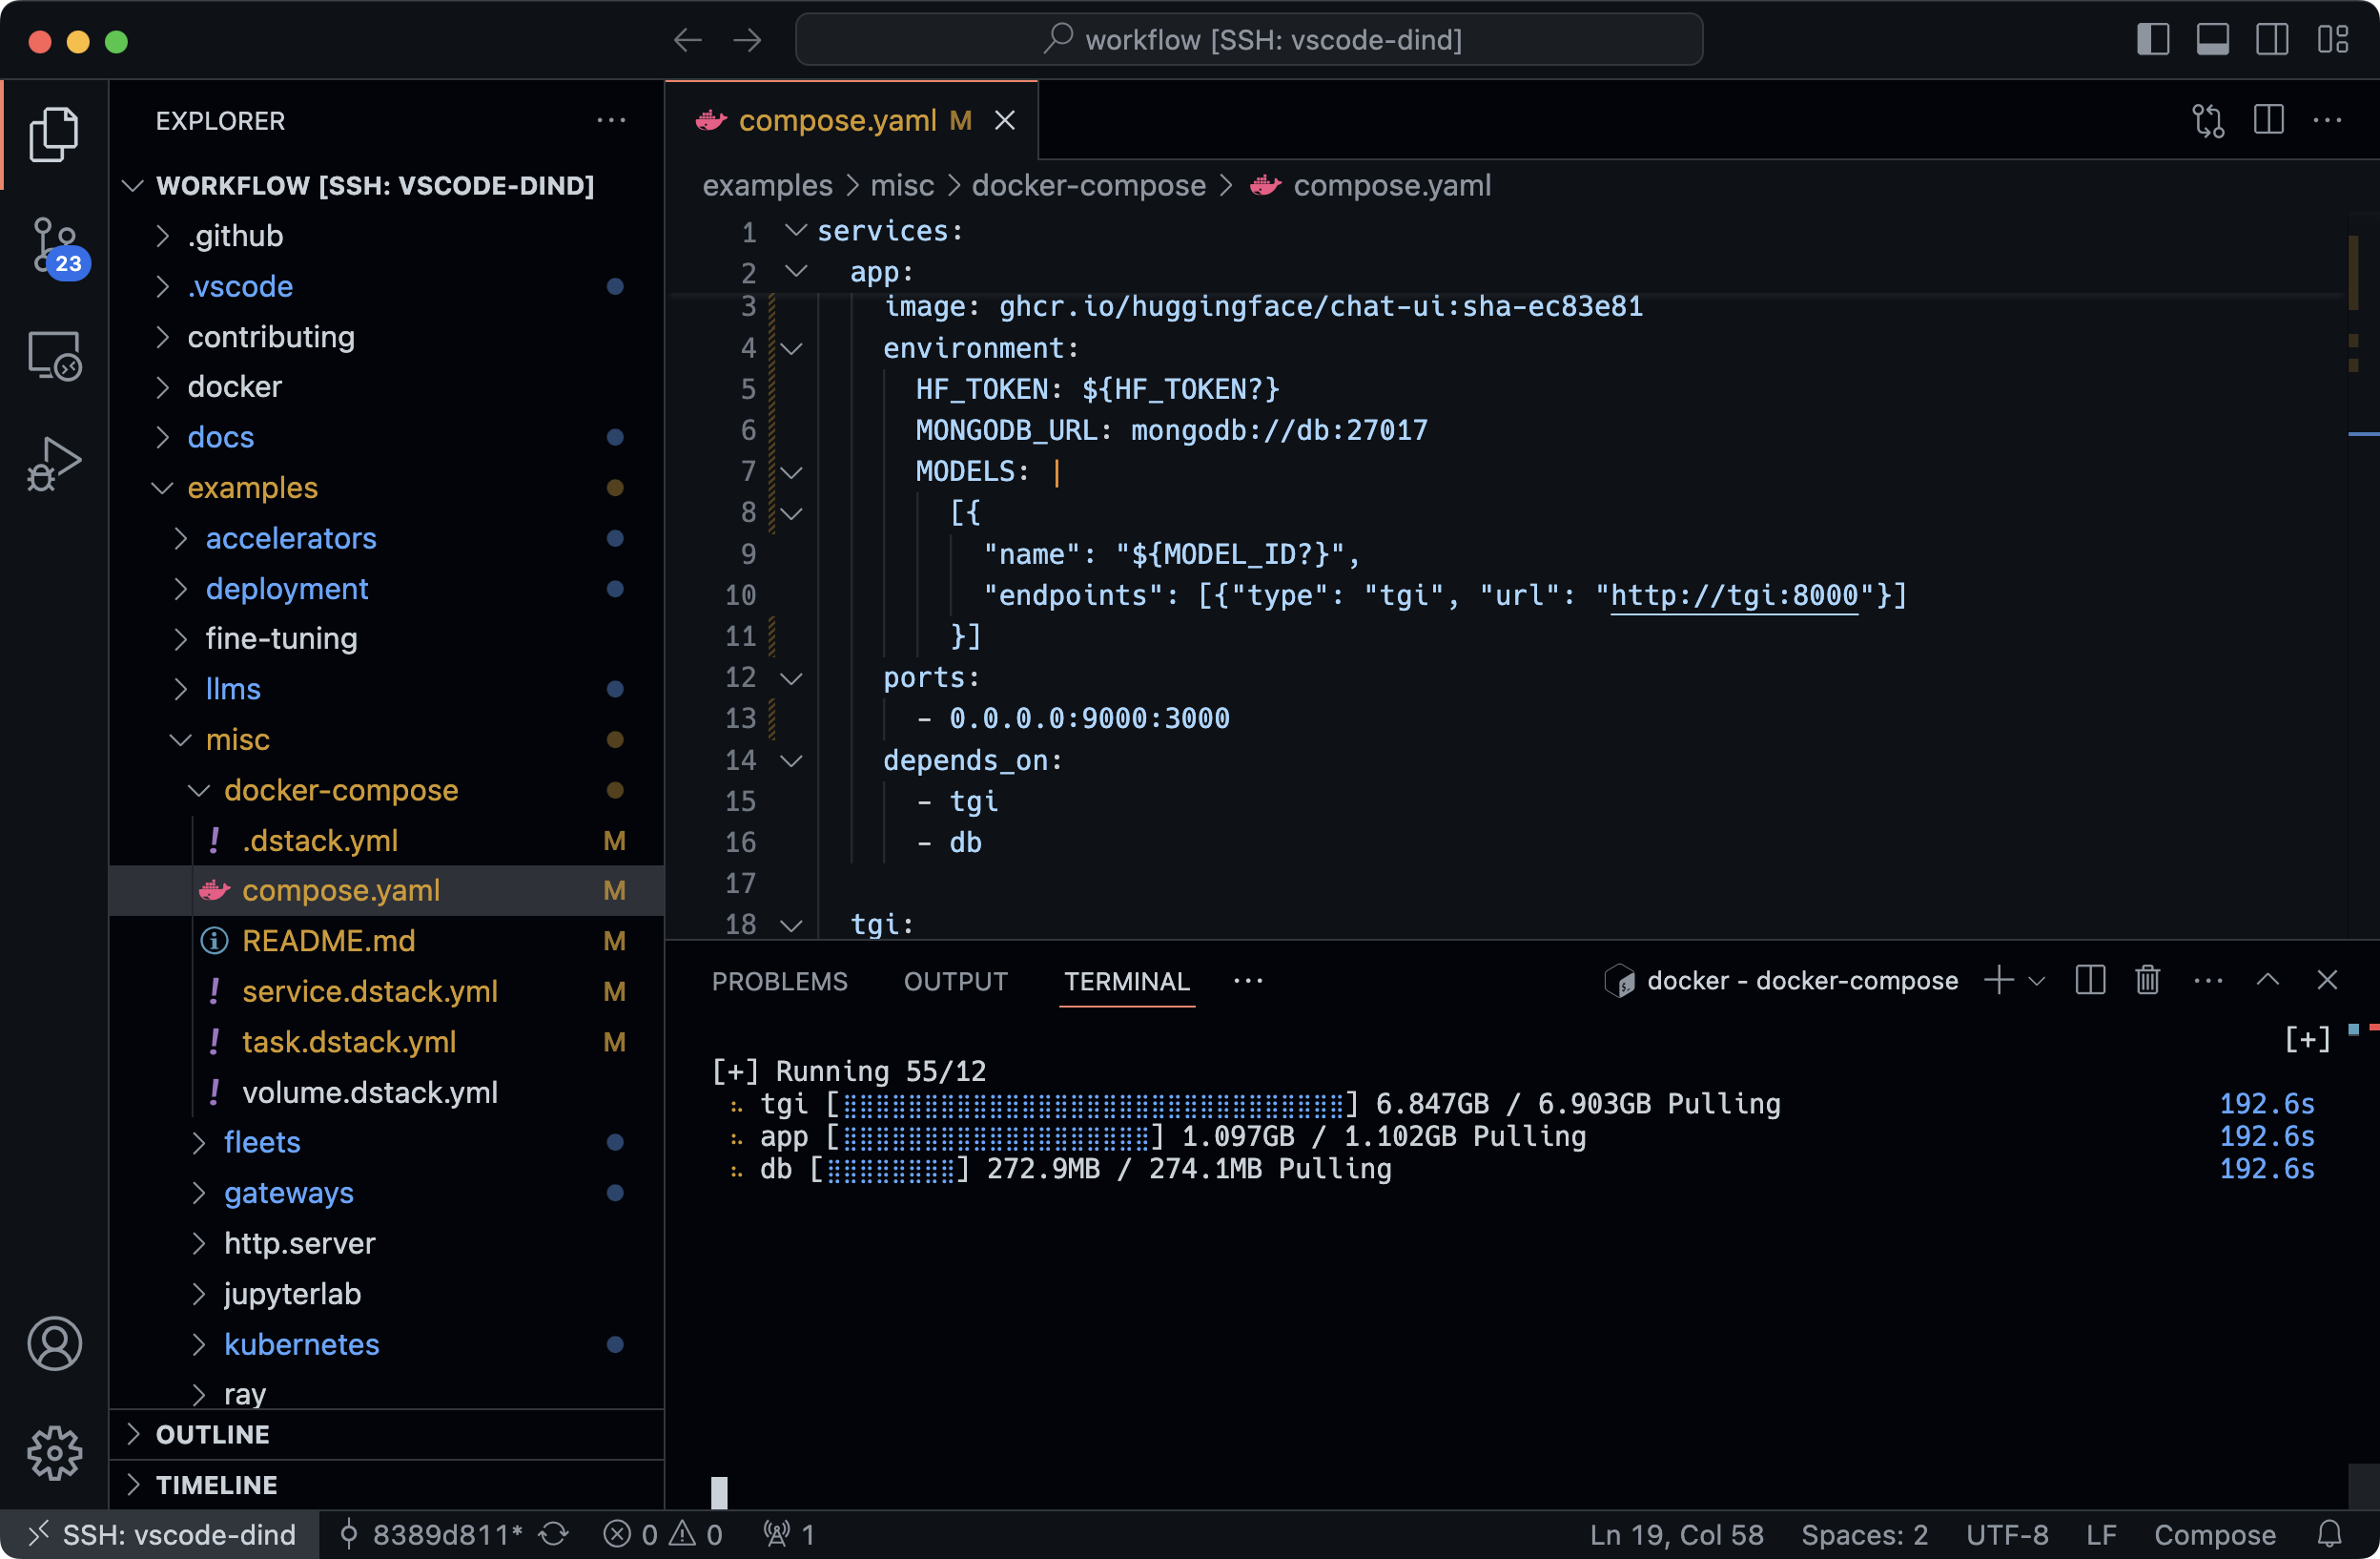
Task: Switch to the OUTPUT panel tab
Action: point(955,982)
